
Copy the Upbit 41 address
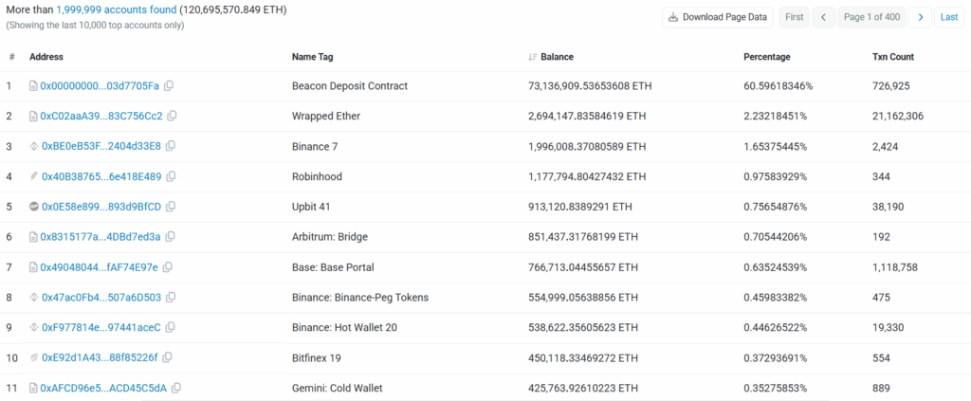[x=171, y=208]
